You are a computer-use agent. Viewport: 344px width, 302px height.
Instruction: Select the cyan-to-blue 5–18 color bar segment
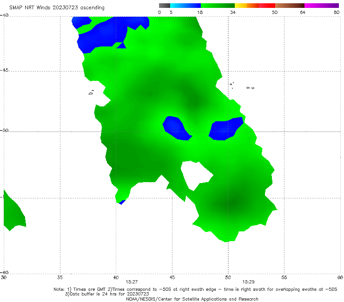[x=185, y=6]
